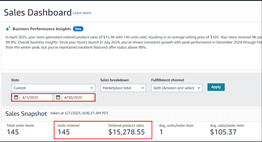
Task: Click the snapshot taken at 5/7/2025 timestamp
Action: click(79, 113)
